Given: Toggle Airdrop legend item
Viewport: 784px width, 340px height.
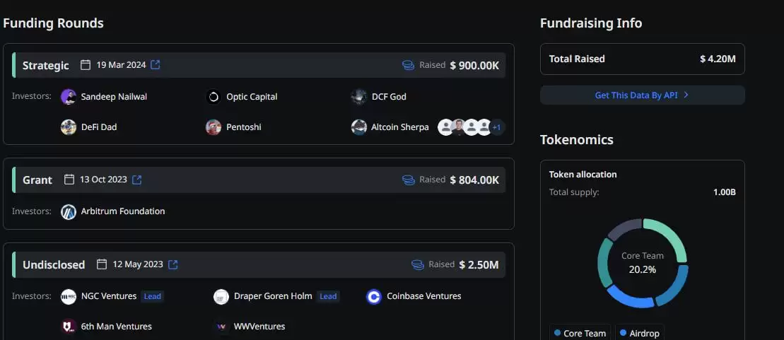Looking at the screenshot, I should click(640, 333).
